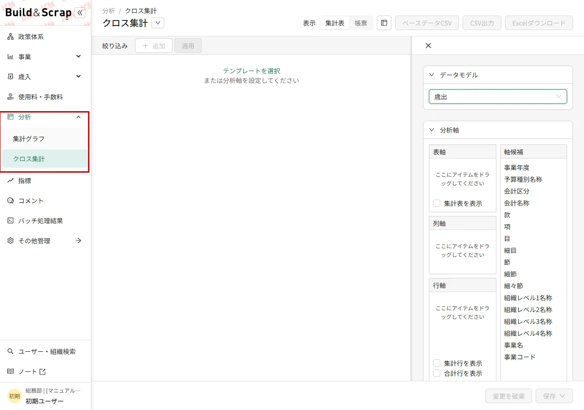Collapse the 分析軸 section
The width and height of the screenshot is (584, 410).
[x=432, y=130]
